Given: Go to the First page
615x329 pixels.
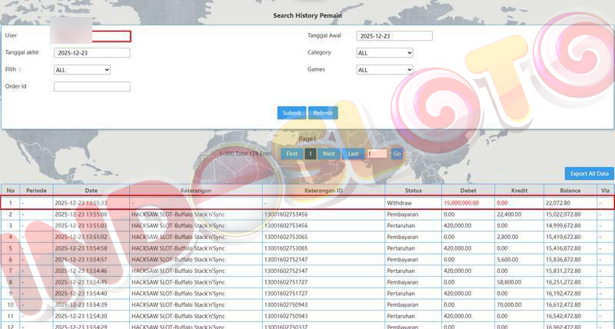Looking at the screenshot, I should coord(291,154).
